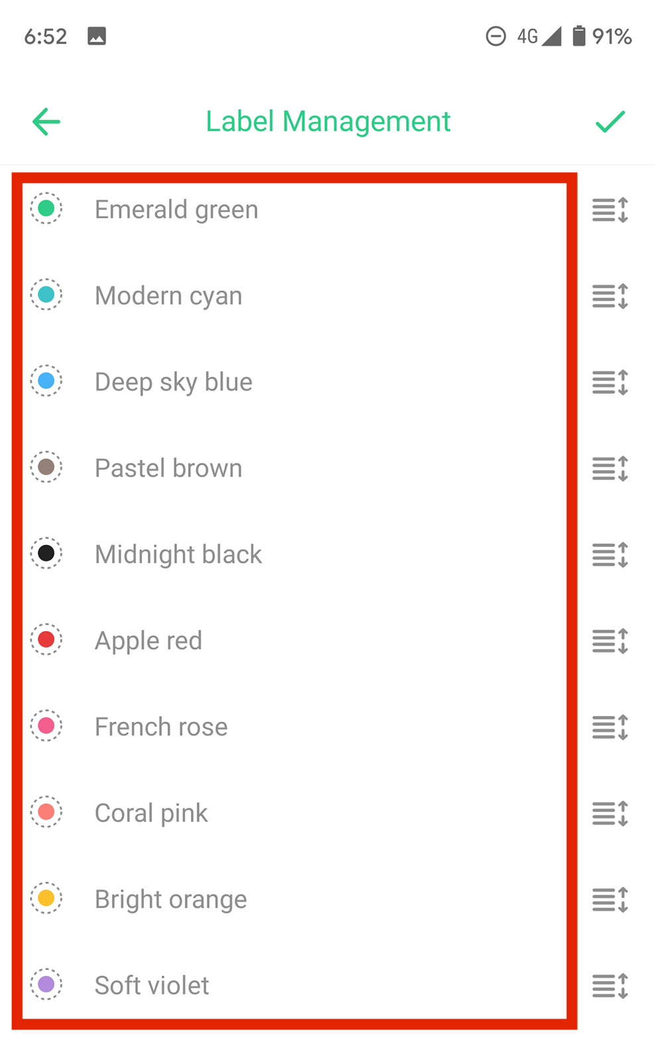Tap reorder handle for Modern cyan
655x1050 pixels.
pos(610,296)
